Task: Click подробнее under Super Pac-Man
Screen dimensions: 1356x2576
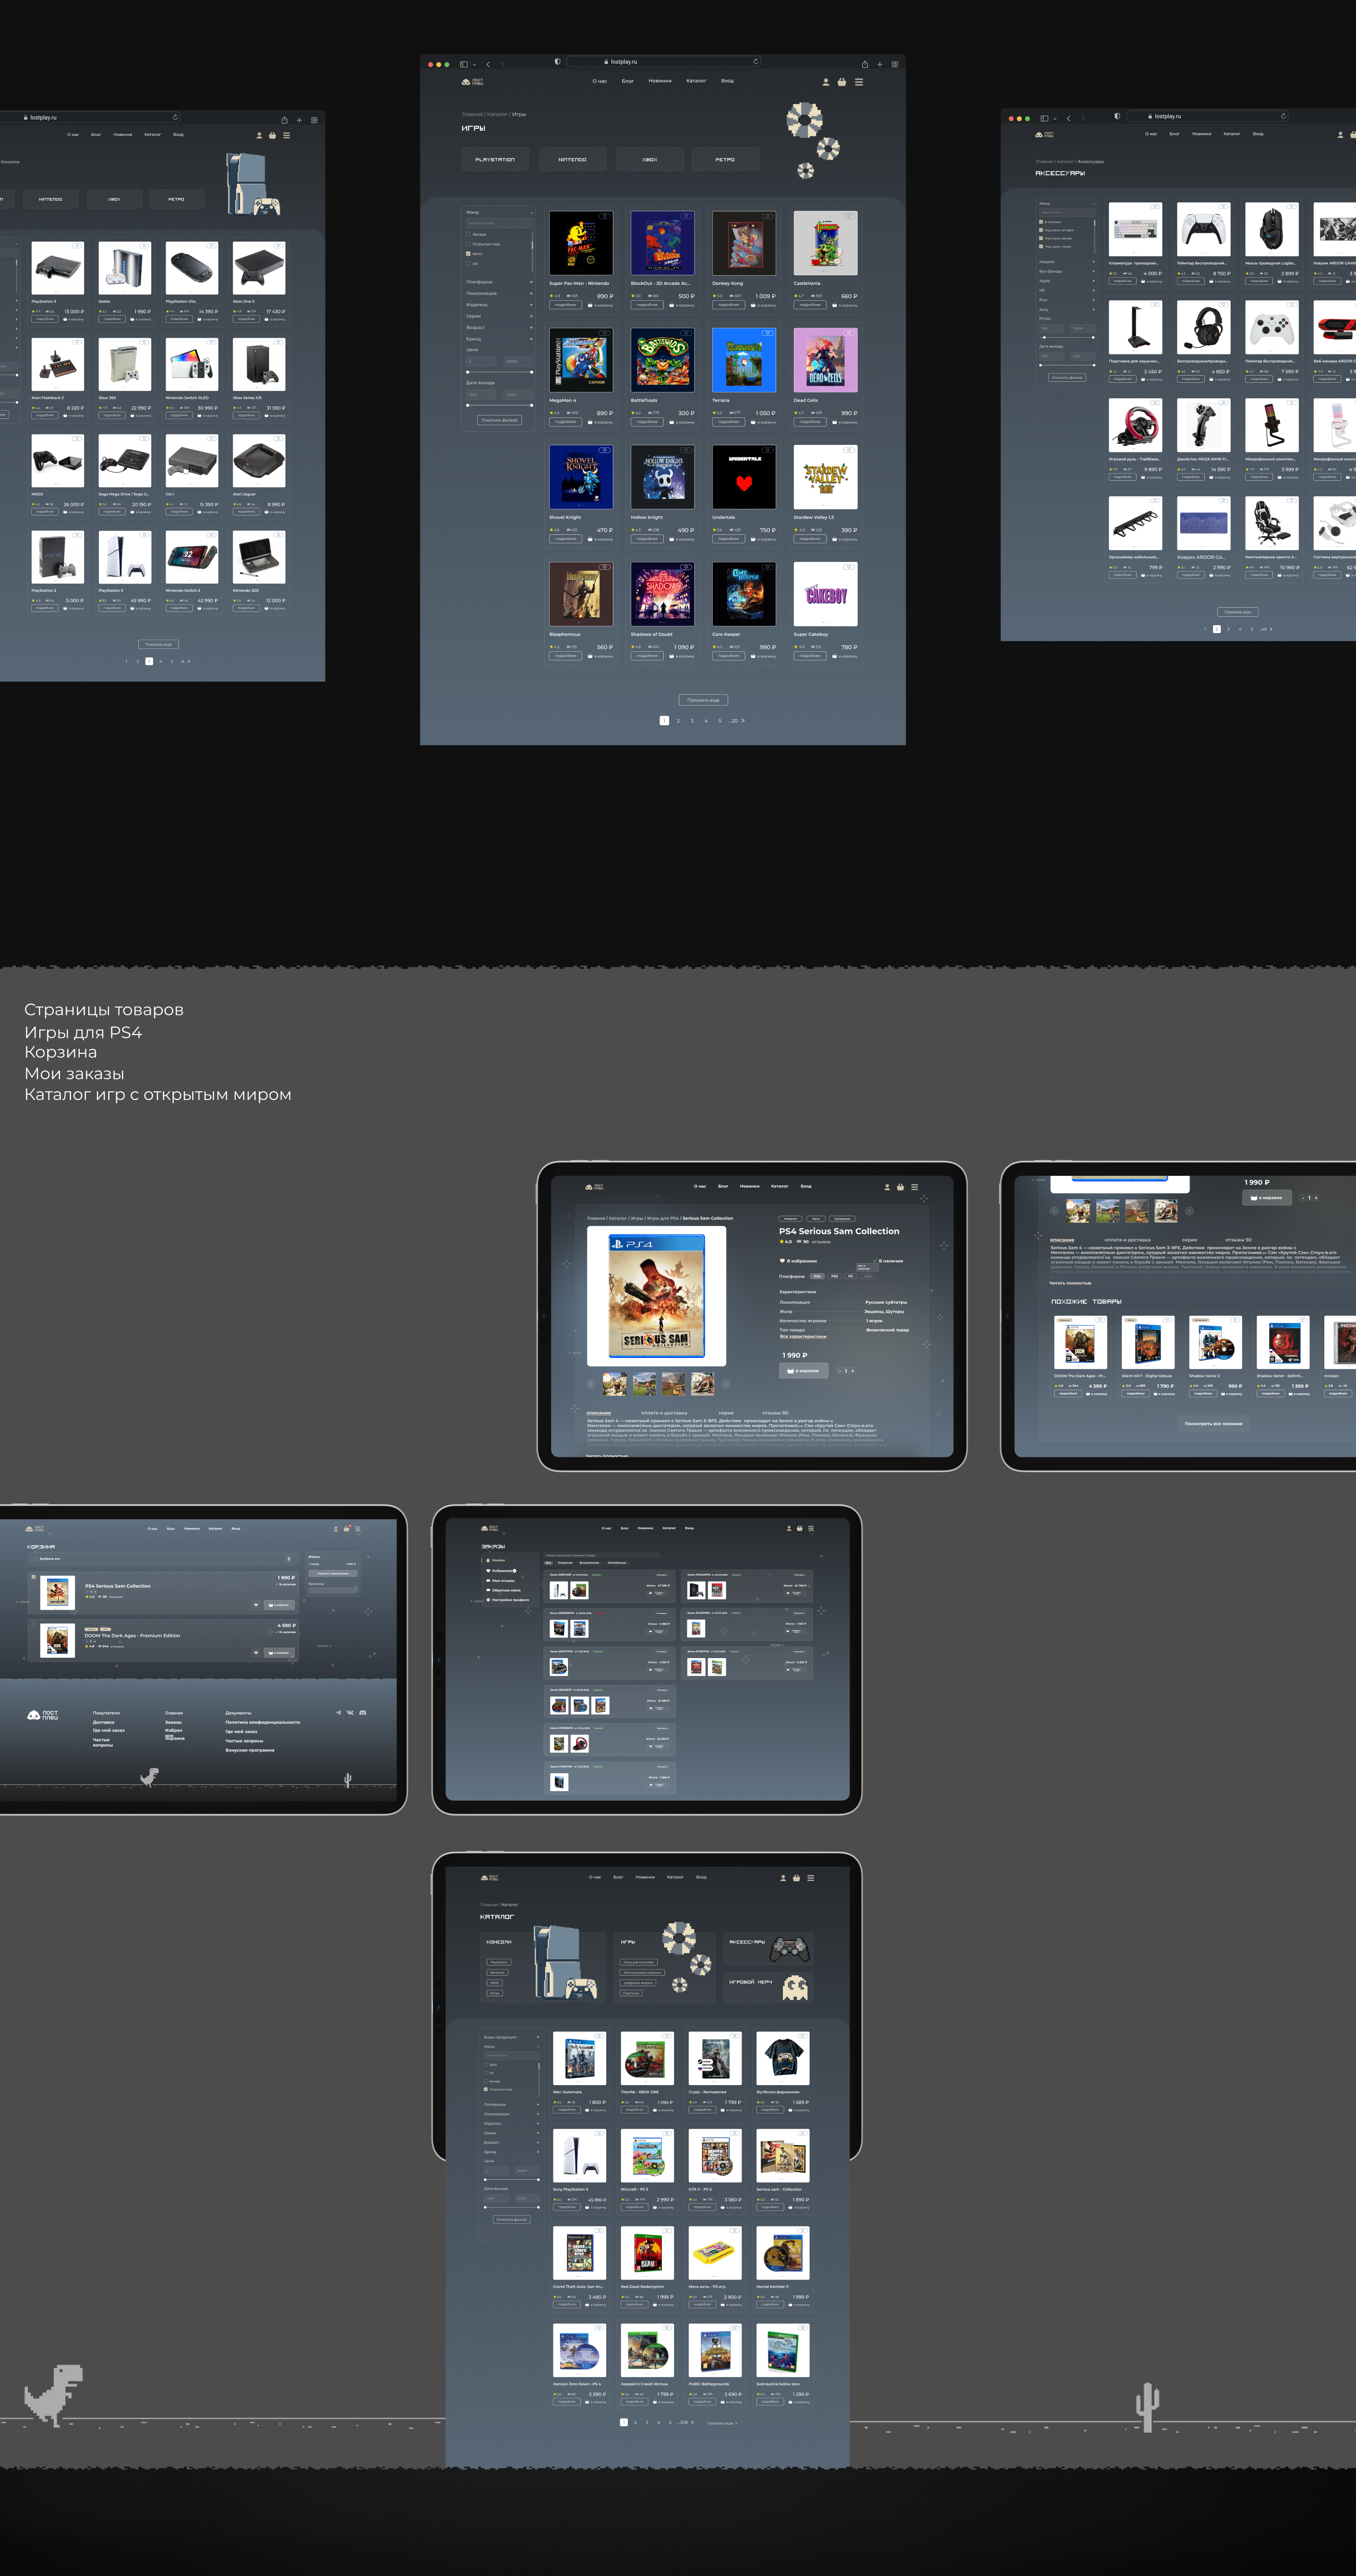Action: 565,305
